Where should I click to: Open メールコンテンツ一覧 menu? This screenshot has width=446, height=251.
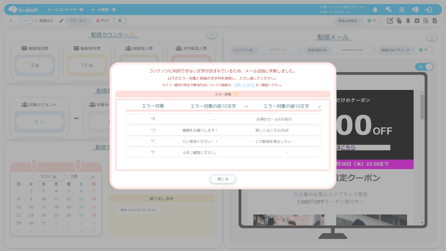[x=66, y=10]
